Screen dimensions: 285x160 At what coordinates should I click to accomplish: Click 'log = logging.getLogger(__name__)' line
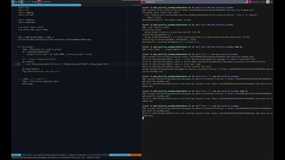click(36, 37)
